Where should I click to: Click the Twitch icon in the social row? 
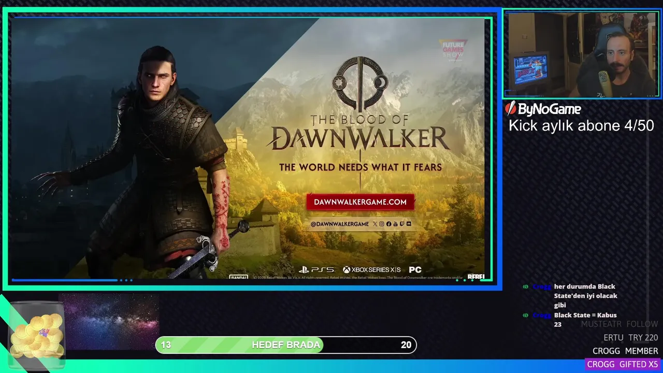tap(402, 224)
